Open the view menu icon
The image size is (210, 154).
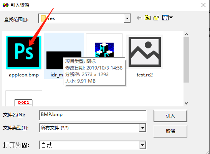pos(167,18)
